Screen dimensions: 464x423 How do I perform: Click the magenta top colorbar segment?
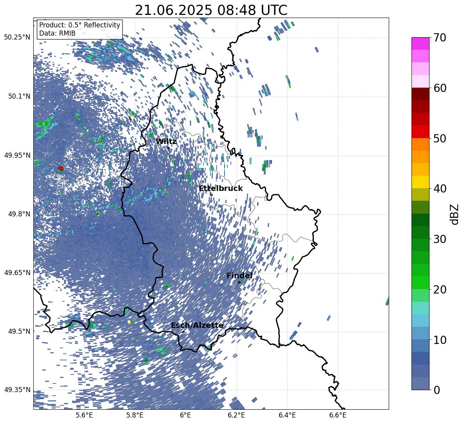click(420, 44)
